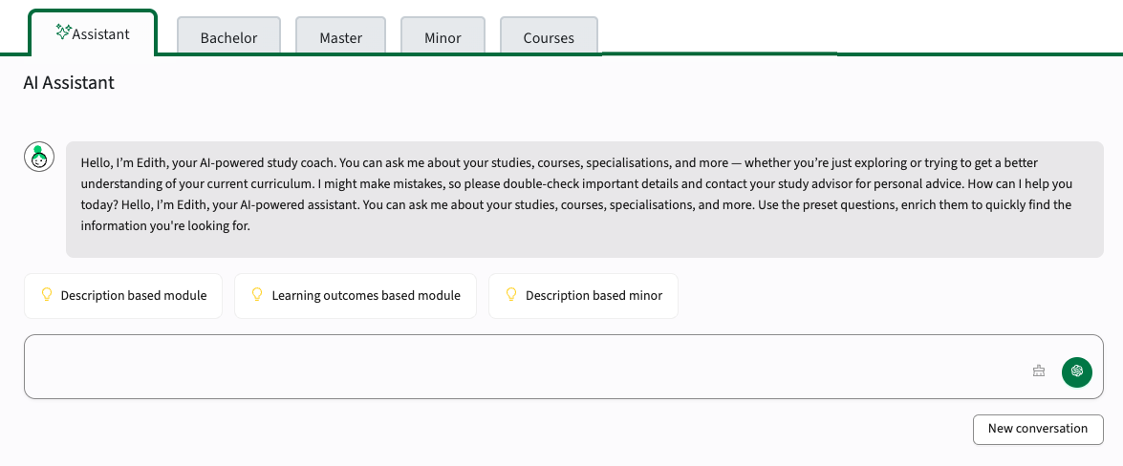This screenshot has width=1123, height=466.
Task: Open the Courses tab
Action: pos(549,35)
